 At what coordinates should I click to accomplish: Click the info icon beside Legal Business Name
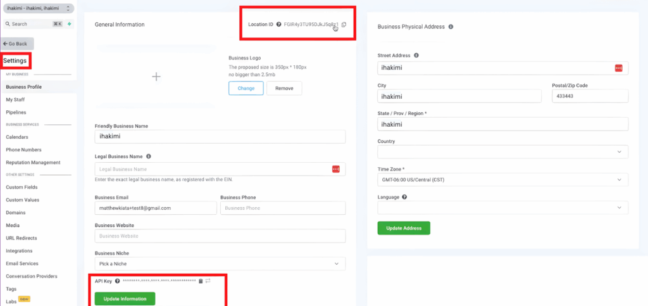coord(148,156)
